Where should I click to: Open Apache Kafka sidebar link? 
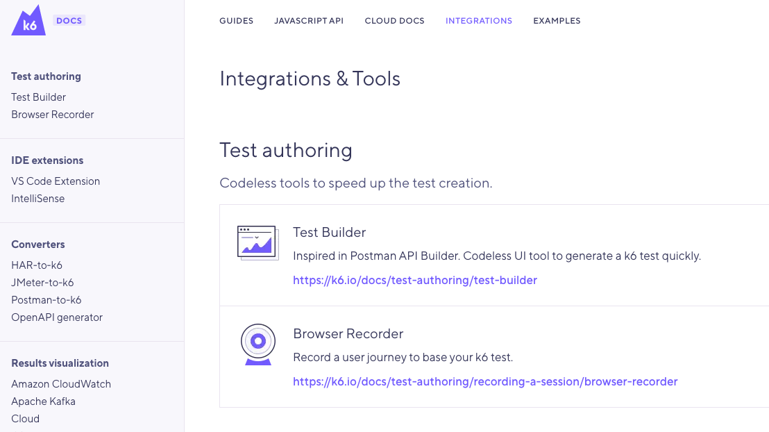pos(43,401)
